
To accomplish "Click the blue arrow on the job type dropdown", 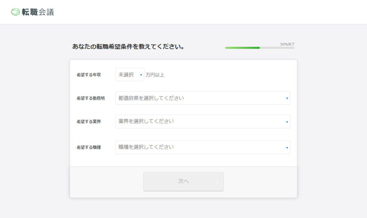I will [287, 147].
